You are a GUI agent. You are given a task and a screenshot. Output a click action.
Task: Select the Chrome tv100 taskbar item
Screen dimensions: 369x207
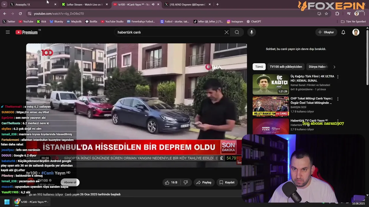31,202
